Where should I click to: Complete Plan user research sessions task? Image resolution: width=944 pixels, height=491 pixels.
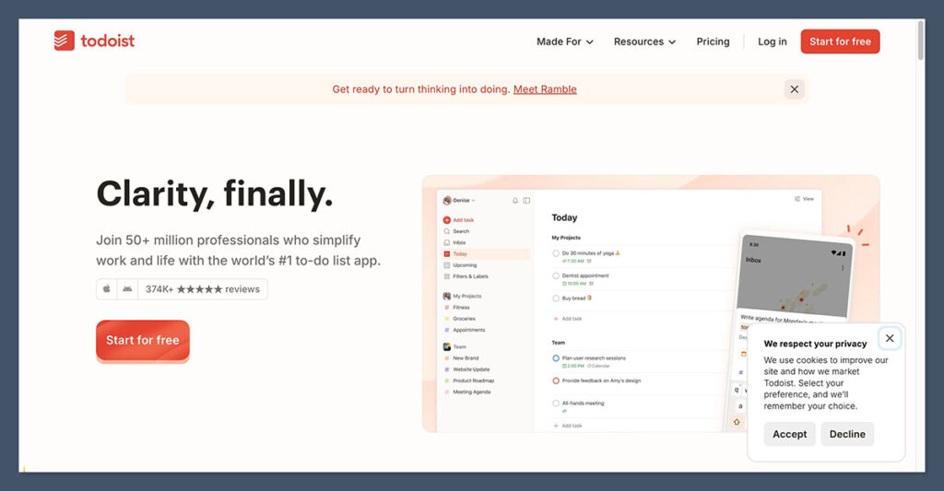pyautogui.click(x=556, y=358)
